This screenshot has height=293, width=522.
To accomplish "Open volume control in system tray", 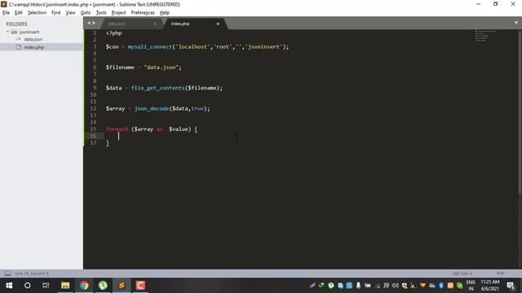I will (395, 286).
